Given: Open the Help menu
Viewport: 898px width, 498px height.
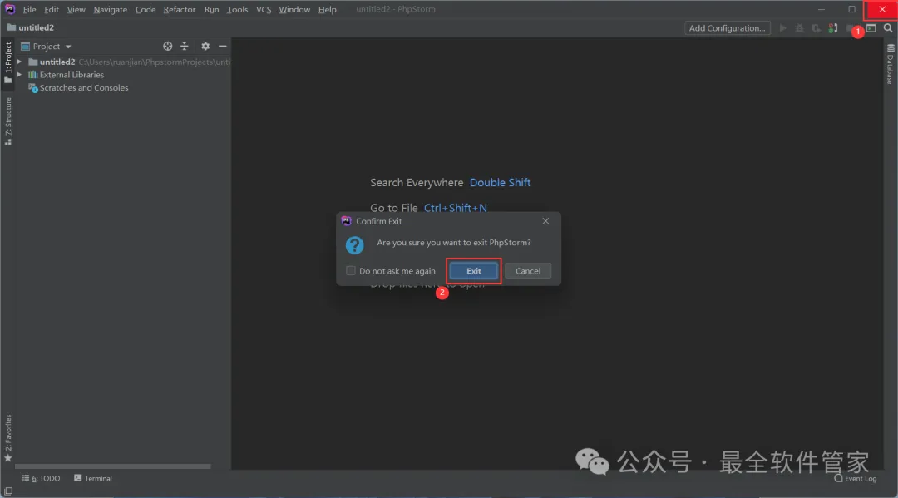Looking at the screenshot, I should 327,9.
